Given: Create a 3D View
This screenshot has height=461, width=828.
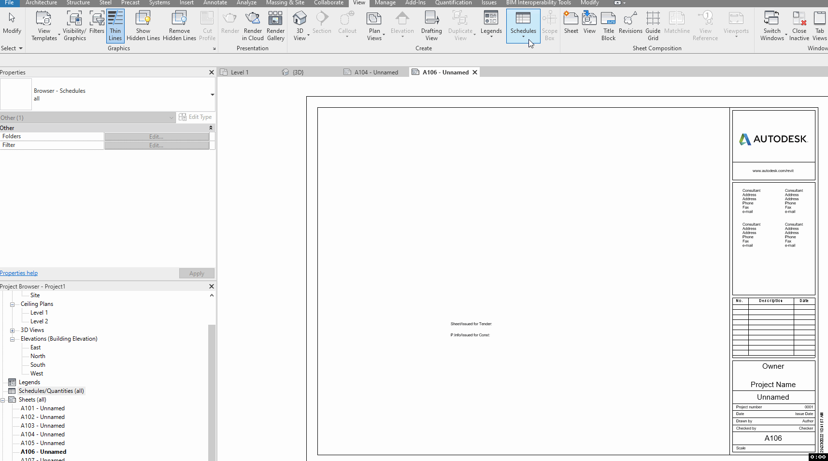Looking at the screenshot, I should [x=300, y=26].
